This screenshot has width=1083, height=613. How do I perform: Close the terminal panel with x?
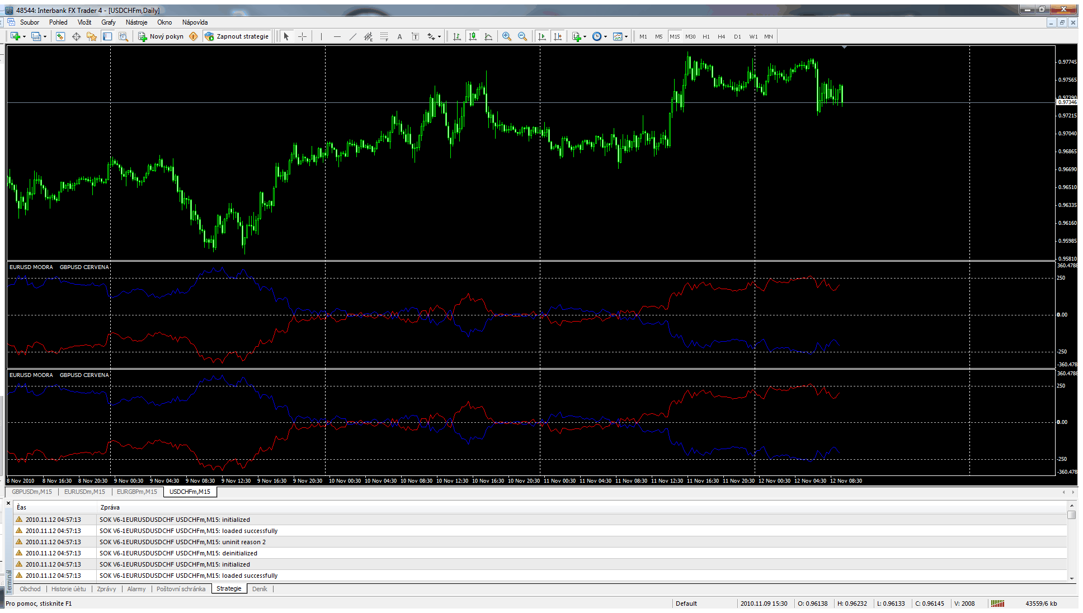point(8,503)
